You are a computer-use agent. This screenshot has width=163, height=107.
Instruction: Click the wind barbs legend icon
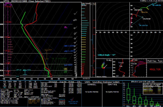click(72, 100)
